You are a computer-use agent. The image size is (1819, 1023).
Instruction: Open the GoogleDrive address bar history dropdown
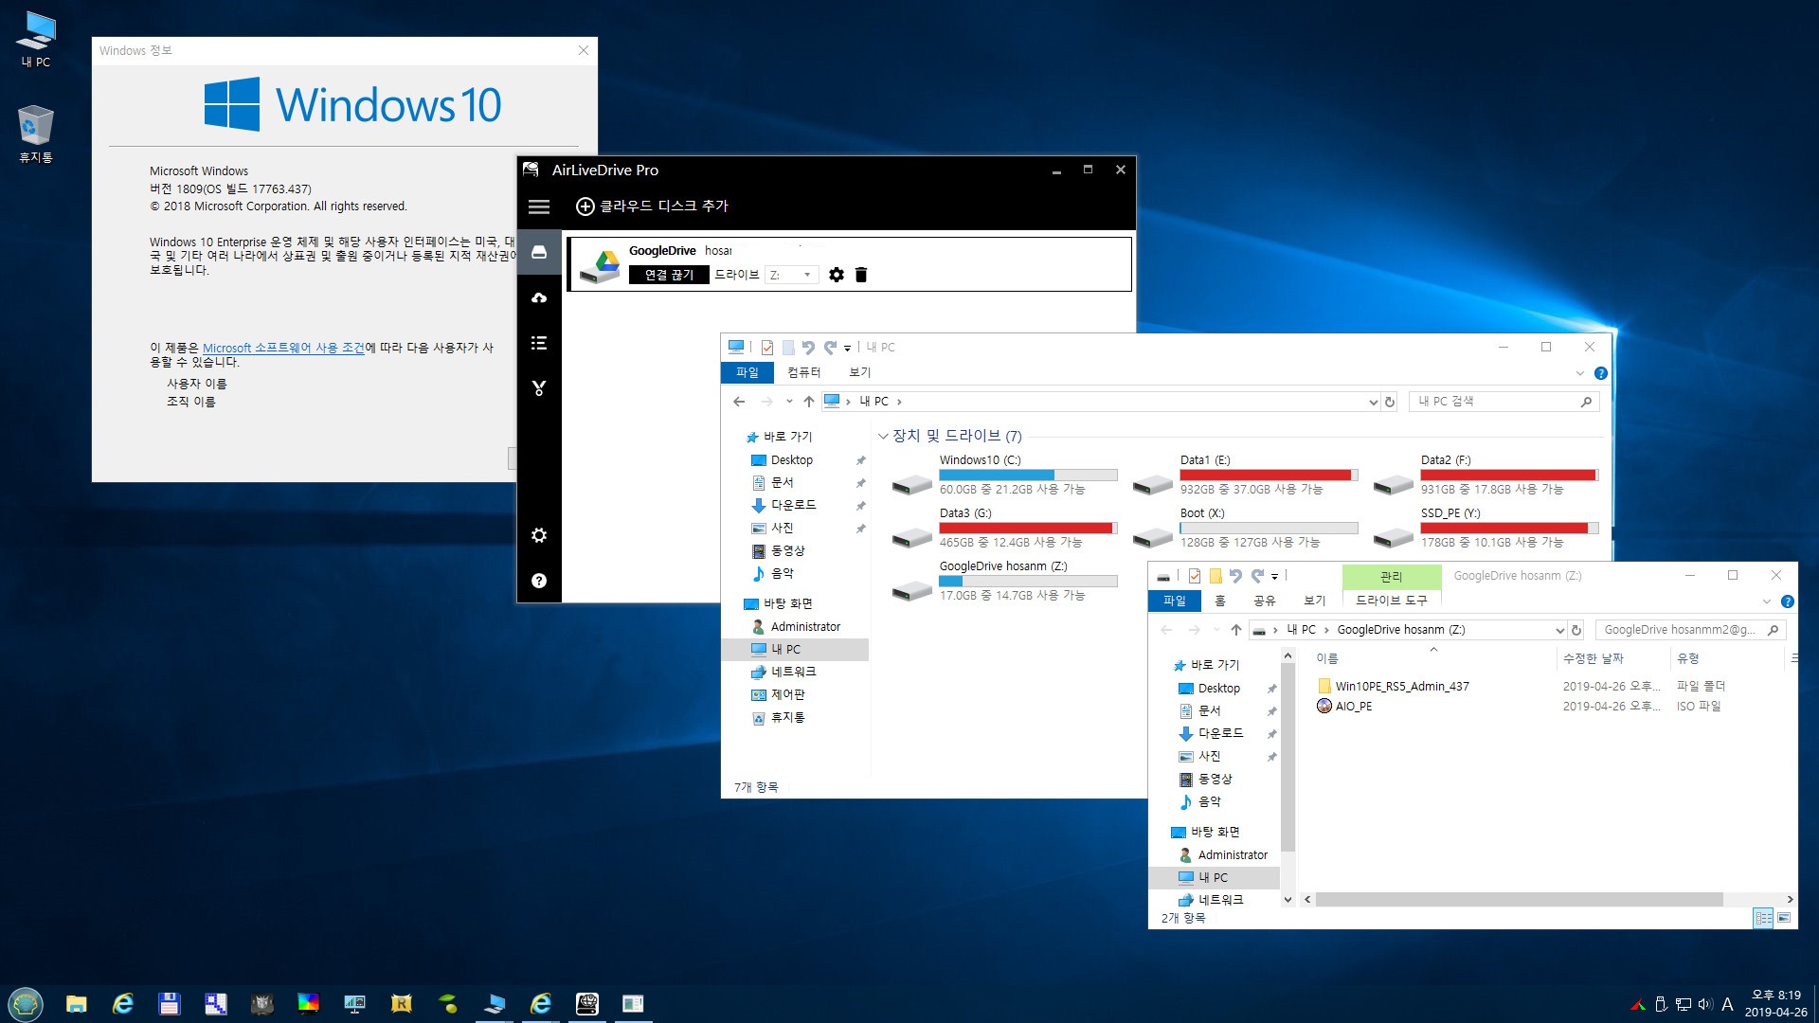coord(1559,630)
